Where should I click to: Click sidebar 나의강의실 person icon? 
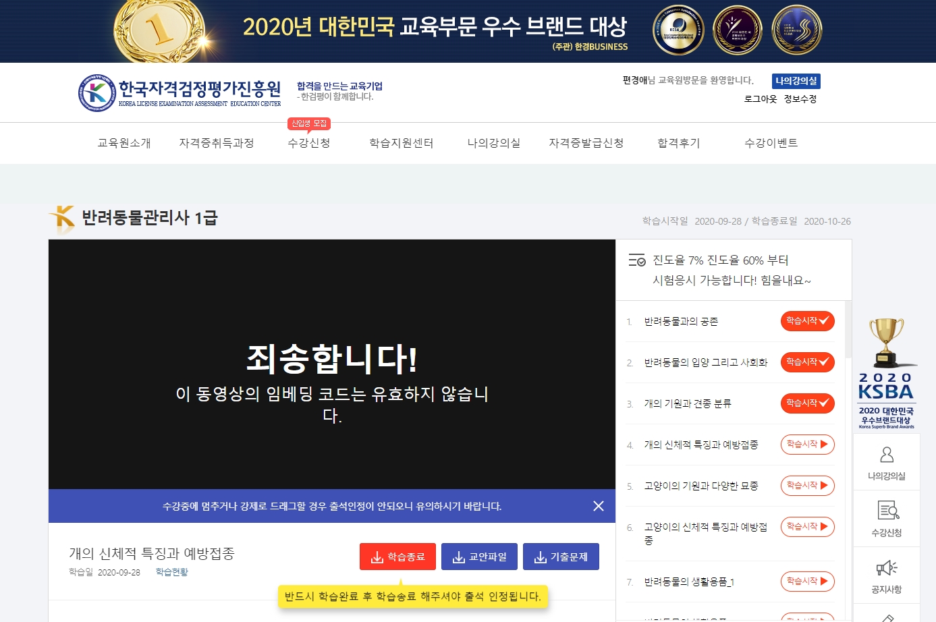[887, 455]
